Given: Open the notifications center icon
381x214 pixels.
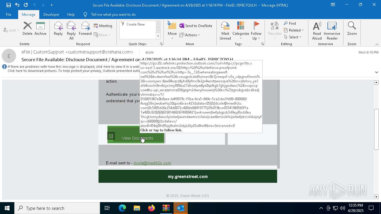Looking at the screenshot, I should click(x=371, y=208).
